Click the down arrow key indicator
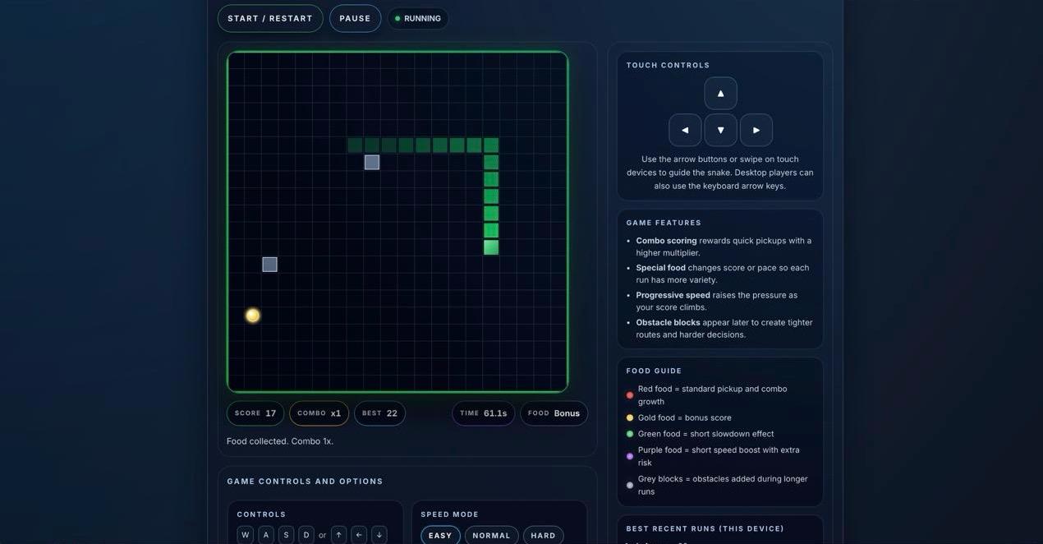The height and width of the screenshot is (544, 1043). pyautogui.click(x=379, y=535)
